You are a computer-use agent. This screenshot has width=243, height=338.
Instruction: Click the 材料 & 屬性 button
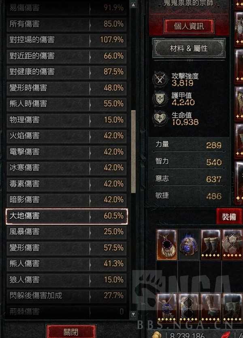(x=189, y=48)
